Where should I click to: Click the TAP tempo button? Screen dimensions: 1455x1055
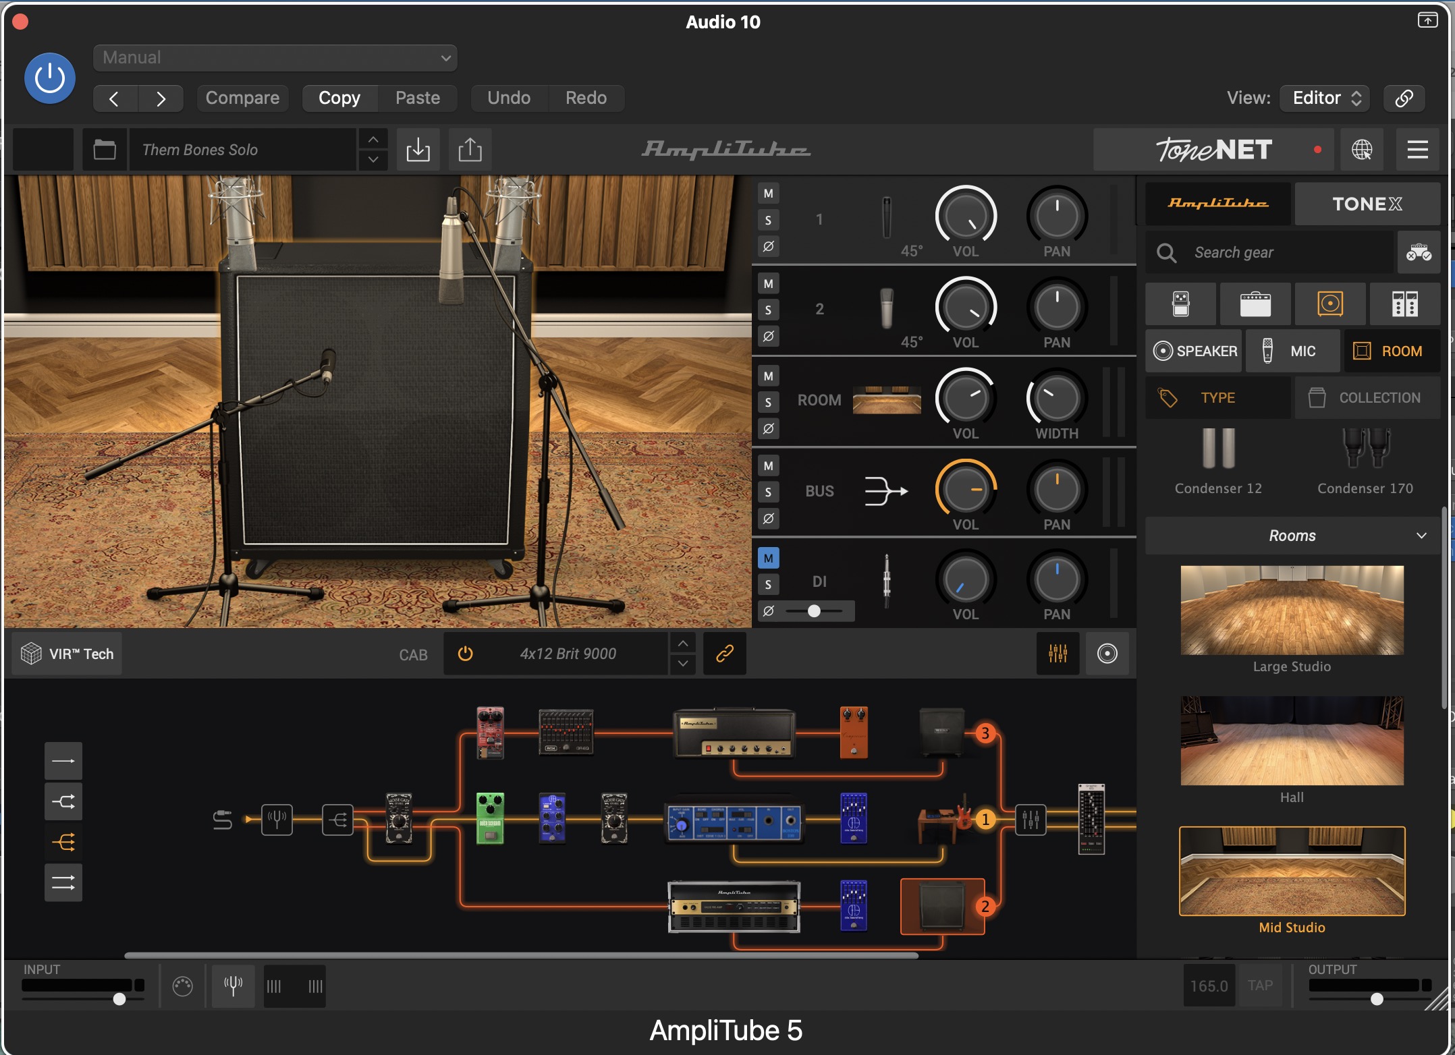click(1260, 986)
